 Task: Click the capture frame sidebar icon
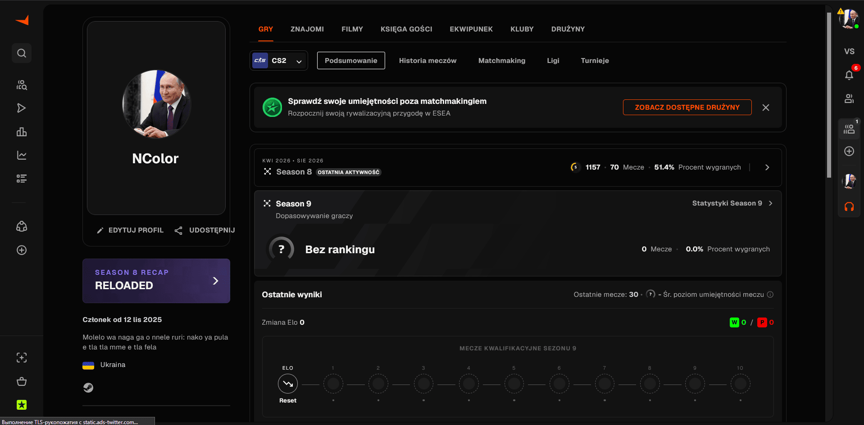click(x=22, y=358)
